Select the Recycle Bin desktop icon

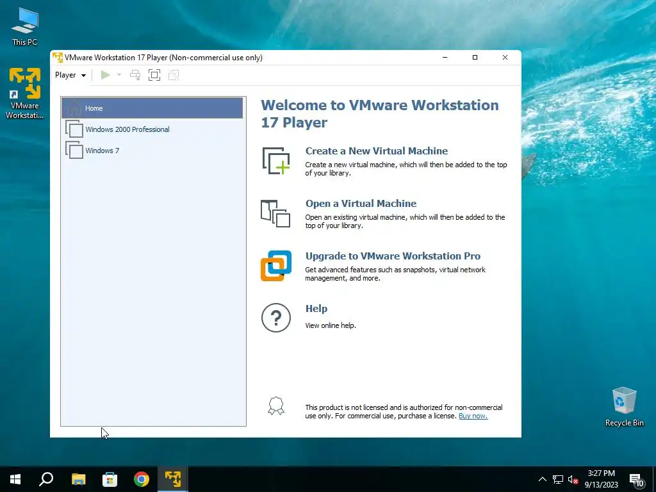(x=624, y=407)
